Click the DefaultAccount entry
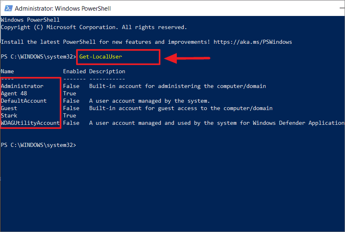Screen dimensions: 345x232 click(x=24, y=101)
